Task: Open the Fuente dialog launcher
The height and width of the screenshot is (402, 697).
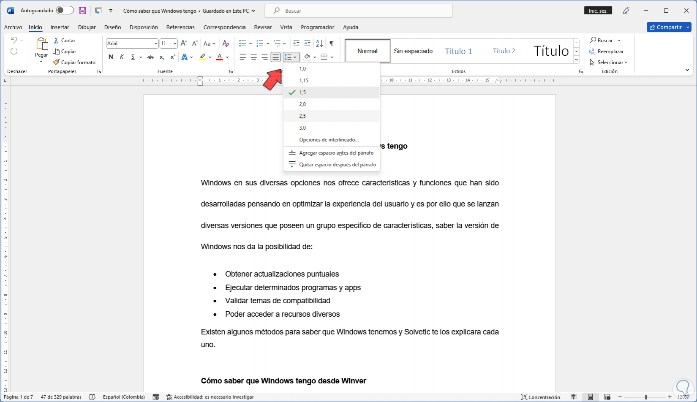Action: click(x=231, y=71)
